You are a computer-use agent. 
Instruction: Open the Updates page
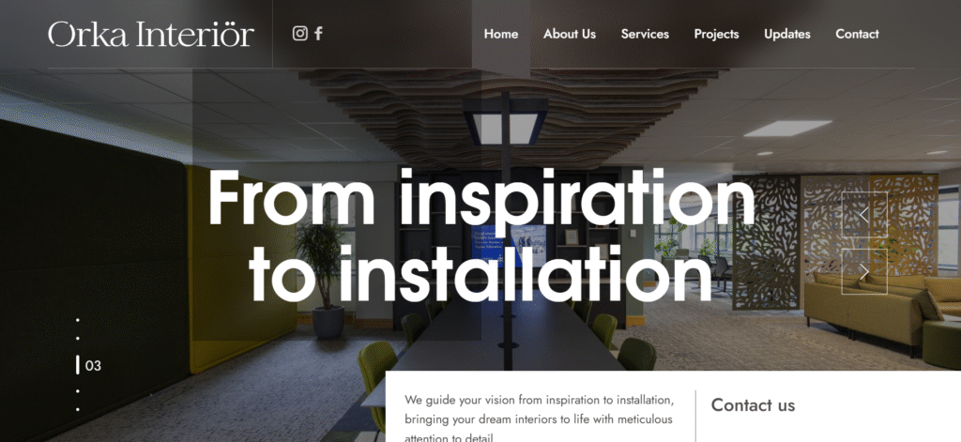(787, 35)
